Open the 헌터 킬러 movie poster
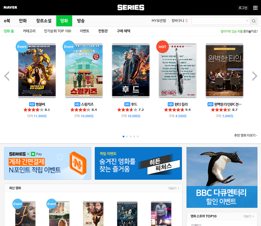 pos(178,71)
